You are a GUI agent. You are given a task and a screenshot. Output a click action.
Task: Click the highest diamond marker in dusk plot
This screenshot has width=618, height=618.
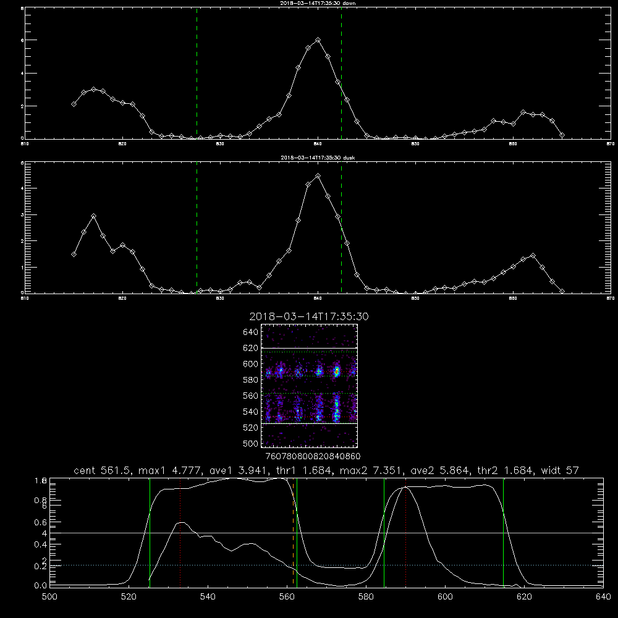318,176
